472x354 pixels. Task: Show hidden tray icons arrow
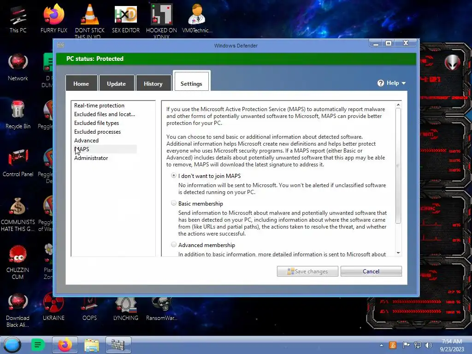[381, 345]
